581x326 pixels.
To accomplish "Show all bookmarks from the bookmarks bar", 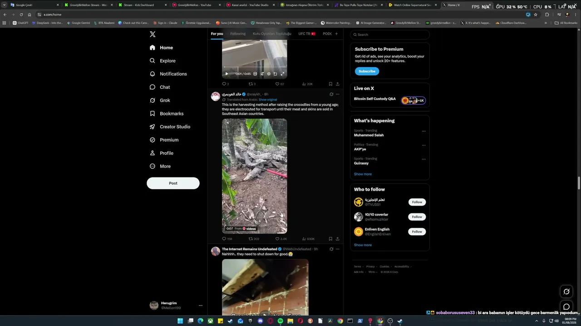I will tap(566, 23).
